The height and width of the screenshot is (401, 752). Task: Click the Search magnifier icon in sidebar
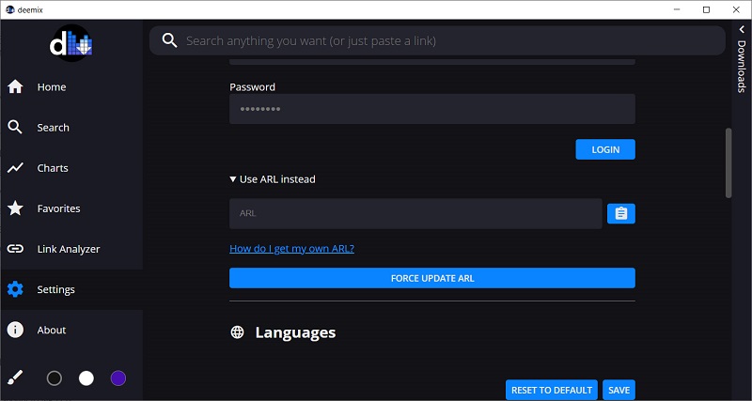[15, 128]
